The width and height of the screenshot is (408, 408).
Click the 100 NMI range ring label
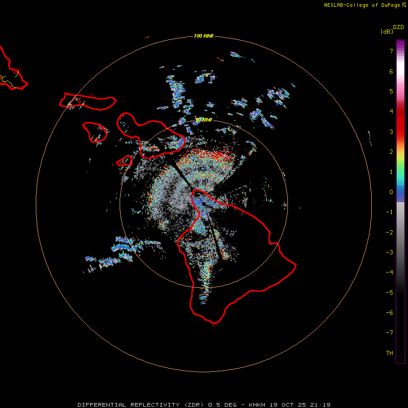tap(204, 36)
